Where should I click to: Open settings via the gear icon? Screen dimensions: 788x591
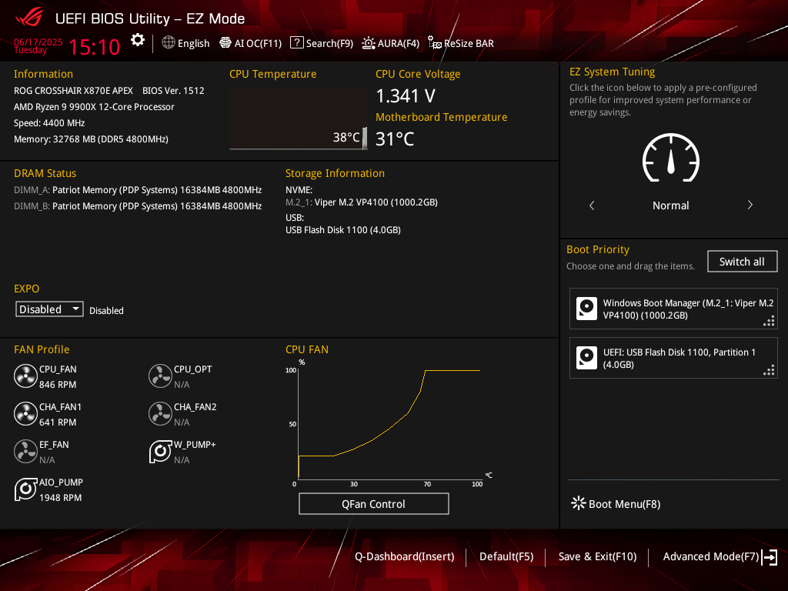tap(138, 40)
